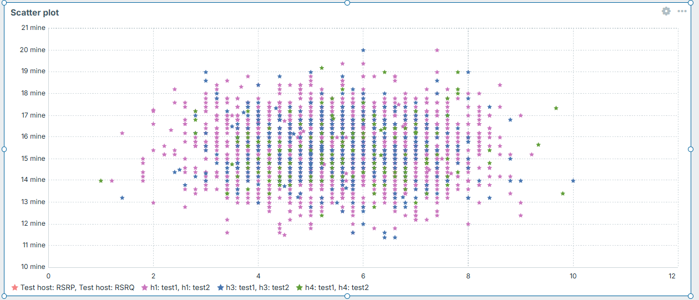The width and height of the screenshot is (699, 300).
Task: Click the left-middle resize handle of widget
Action: click(x=4, y=149)
